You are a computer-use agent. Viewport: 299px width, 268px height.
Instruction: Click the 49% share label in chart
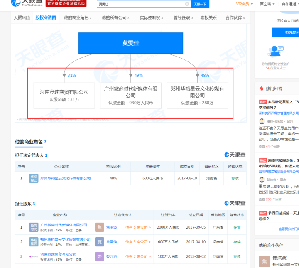[x=139, y=75]
